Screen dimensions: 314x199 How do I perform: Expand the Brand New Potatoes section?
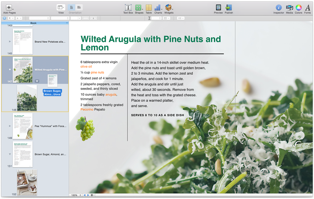point(10,41)
